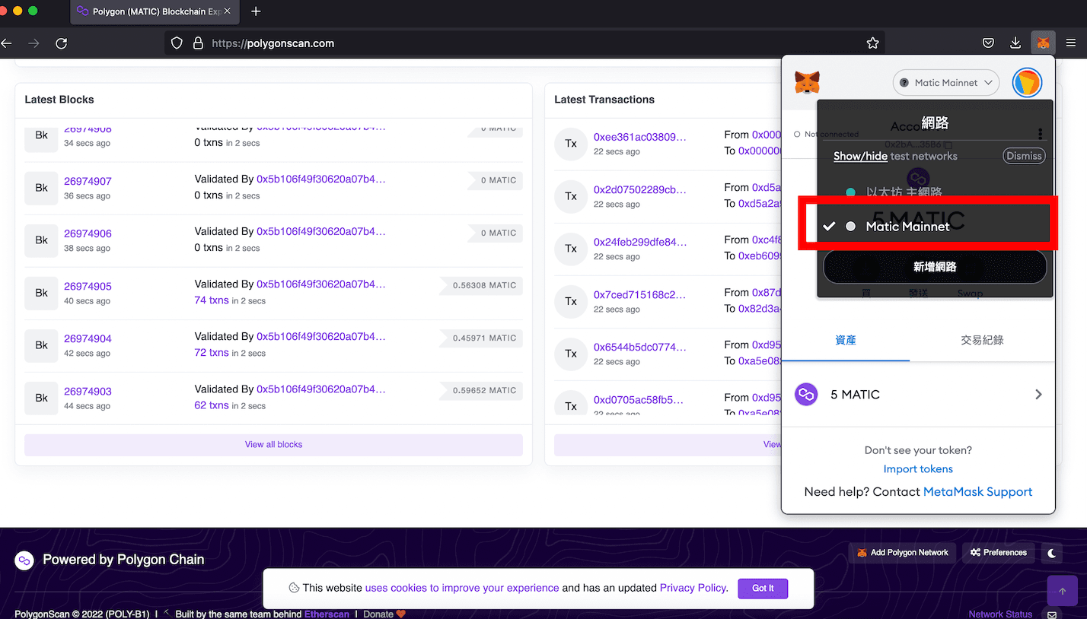Click the Bk icon for block 26974905
Viewport: 1087px width, 619px height.
[x=41, y=292]
